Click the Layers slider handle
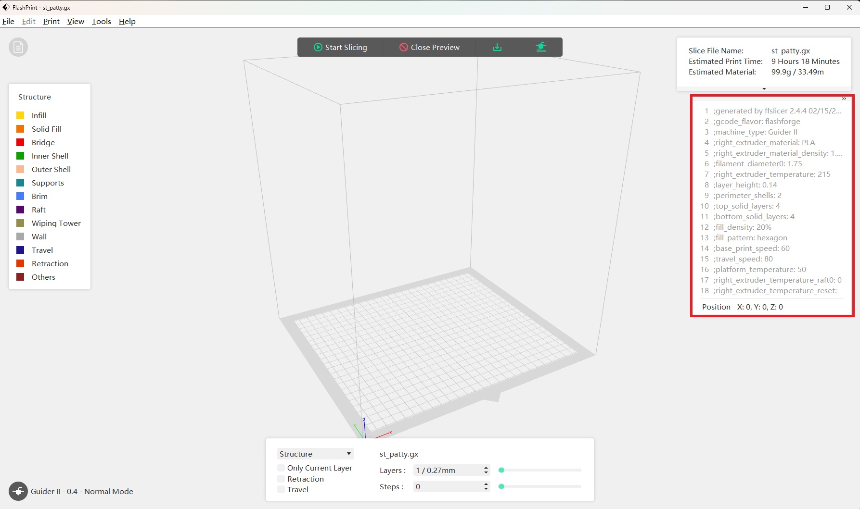The width and height of the screenshot is (860, 509). (501, 470)
